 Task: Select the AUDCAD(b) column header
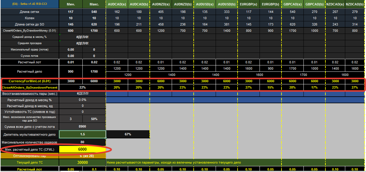(139, 5)
